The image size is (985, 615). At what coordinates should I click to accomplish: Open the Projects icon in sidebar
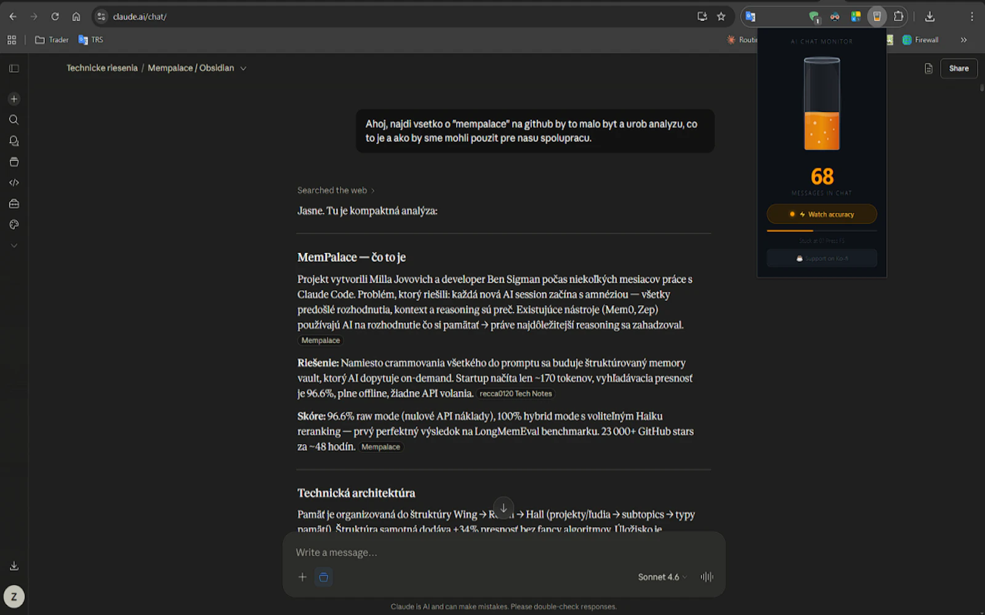[x=14, y=162]
